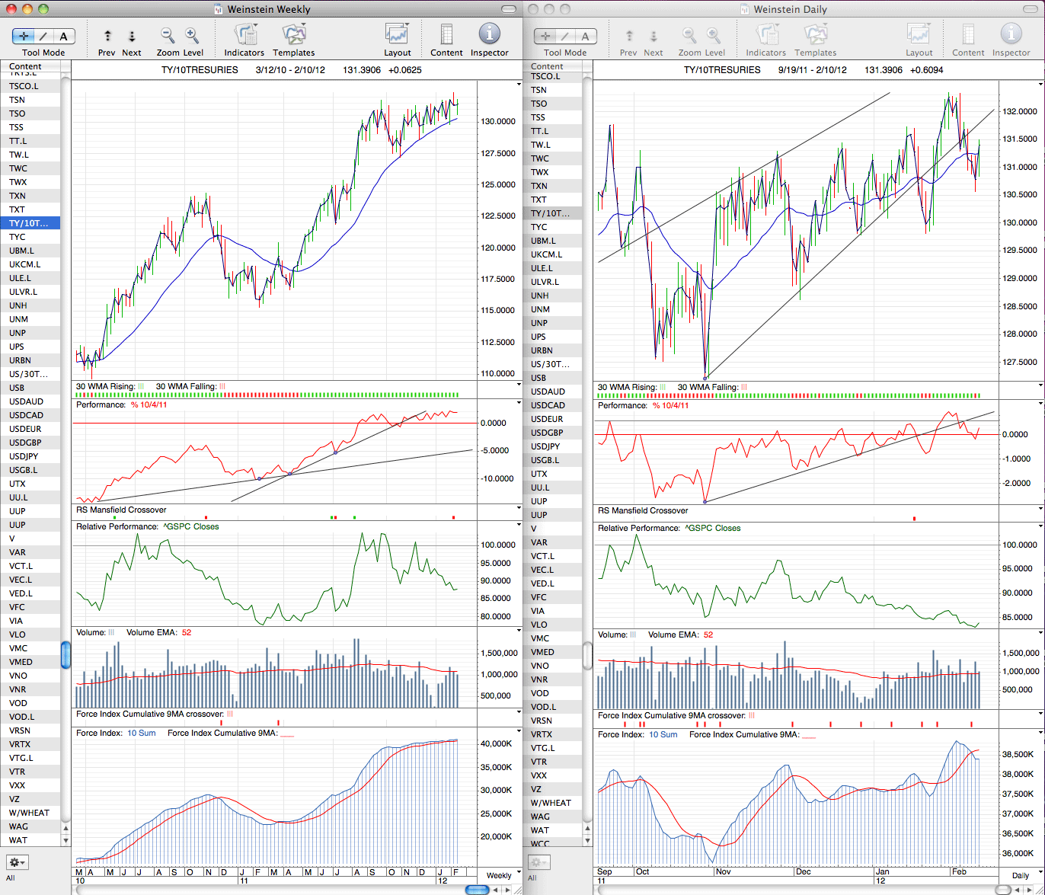This screenshot has height=895, width=1045.
Task: Select the crosshair tool in Weinstein Weekly
Action: 24,36
